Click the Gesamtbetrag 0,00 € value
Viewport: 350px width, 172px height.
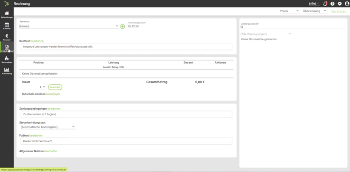(x=200, y=82)
